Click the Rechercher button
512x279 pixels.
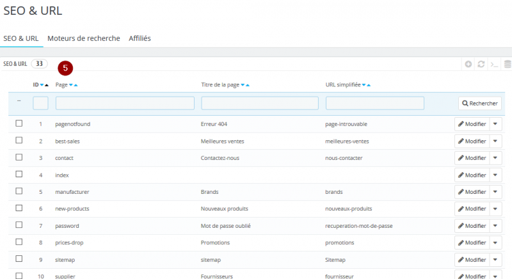tap(480, 103)
